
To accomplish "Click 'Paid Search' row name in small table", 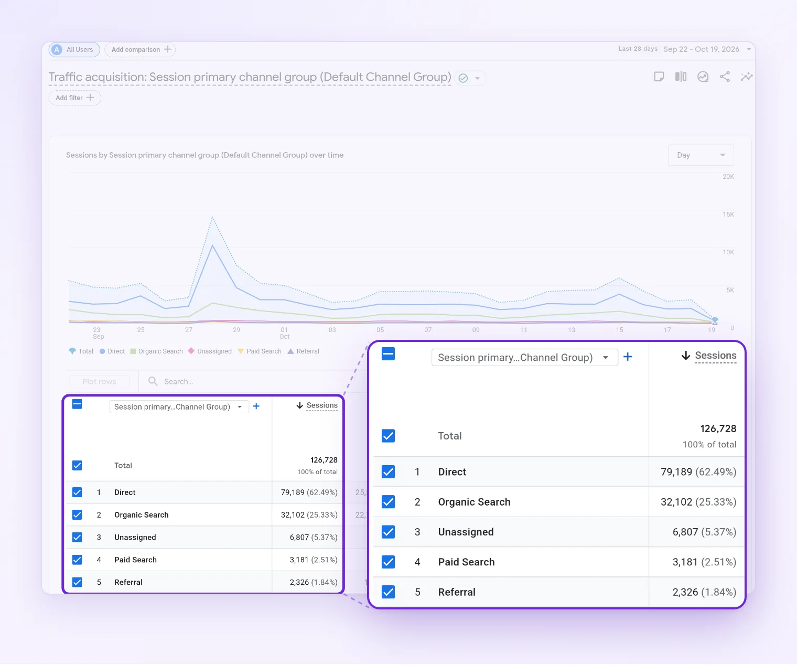I will (135, 560).
